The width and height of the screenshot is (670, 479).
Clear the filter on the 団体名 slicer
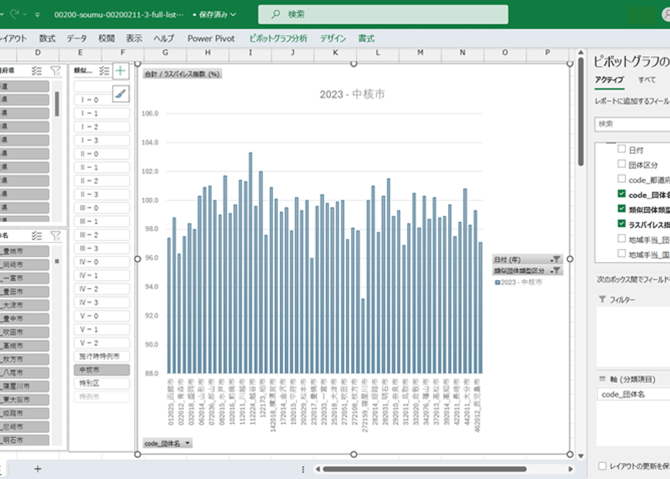tap(56, 235)
